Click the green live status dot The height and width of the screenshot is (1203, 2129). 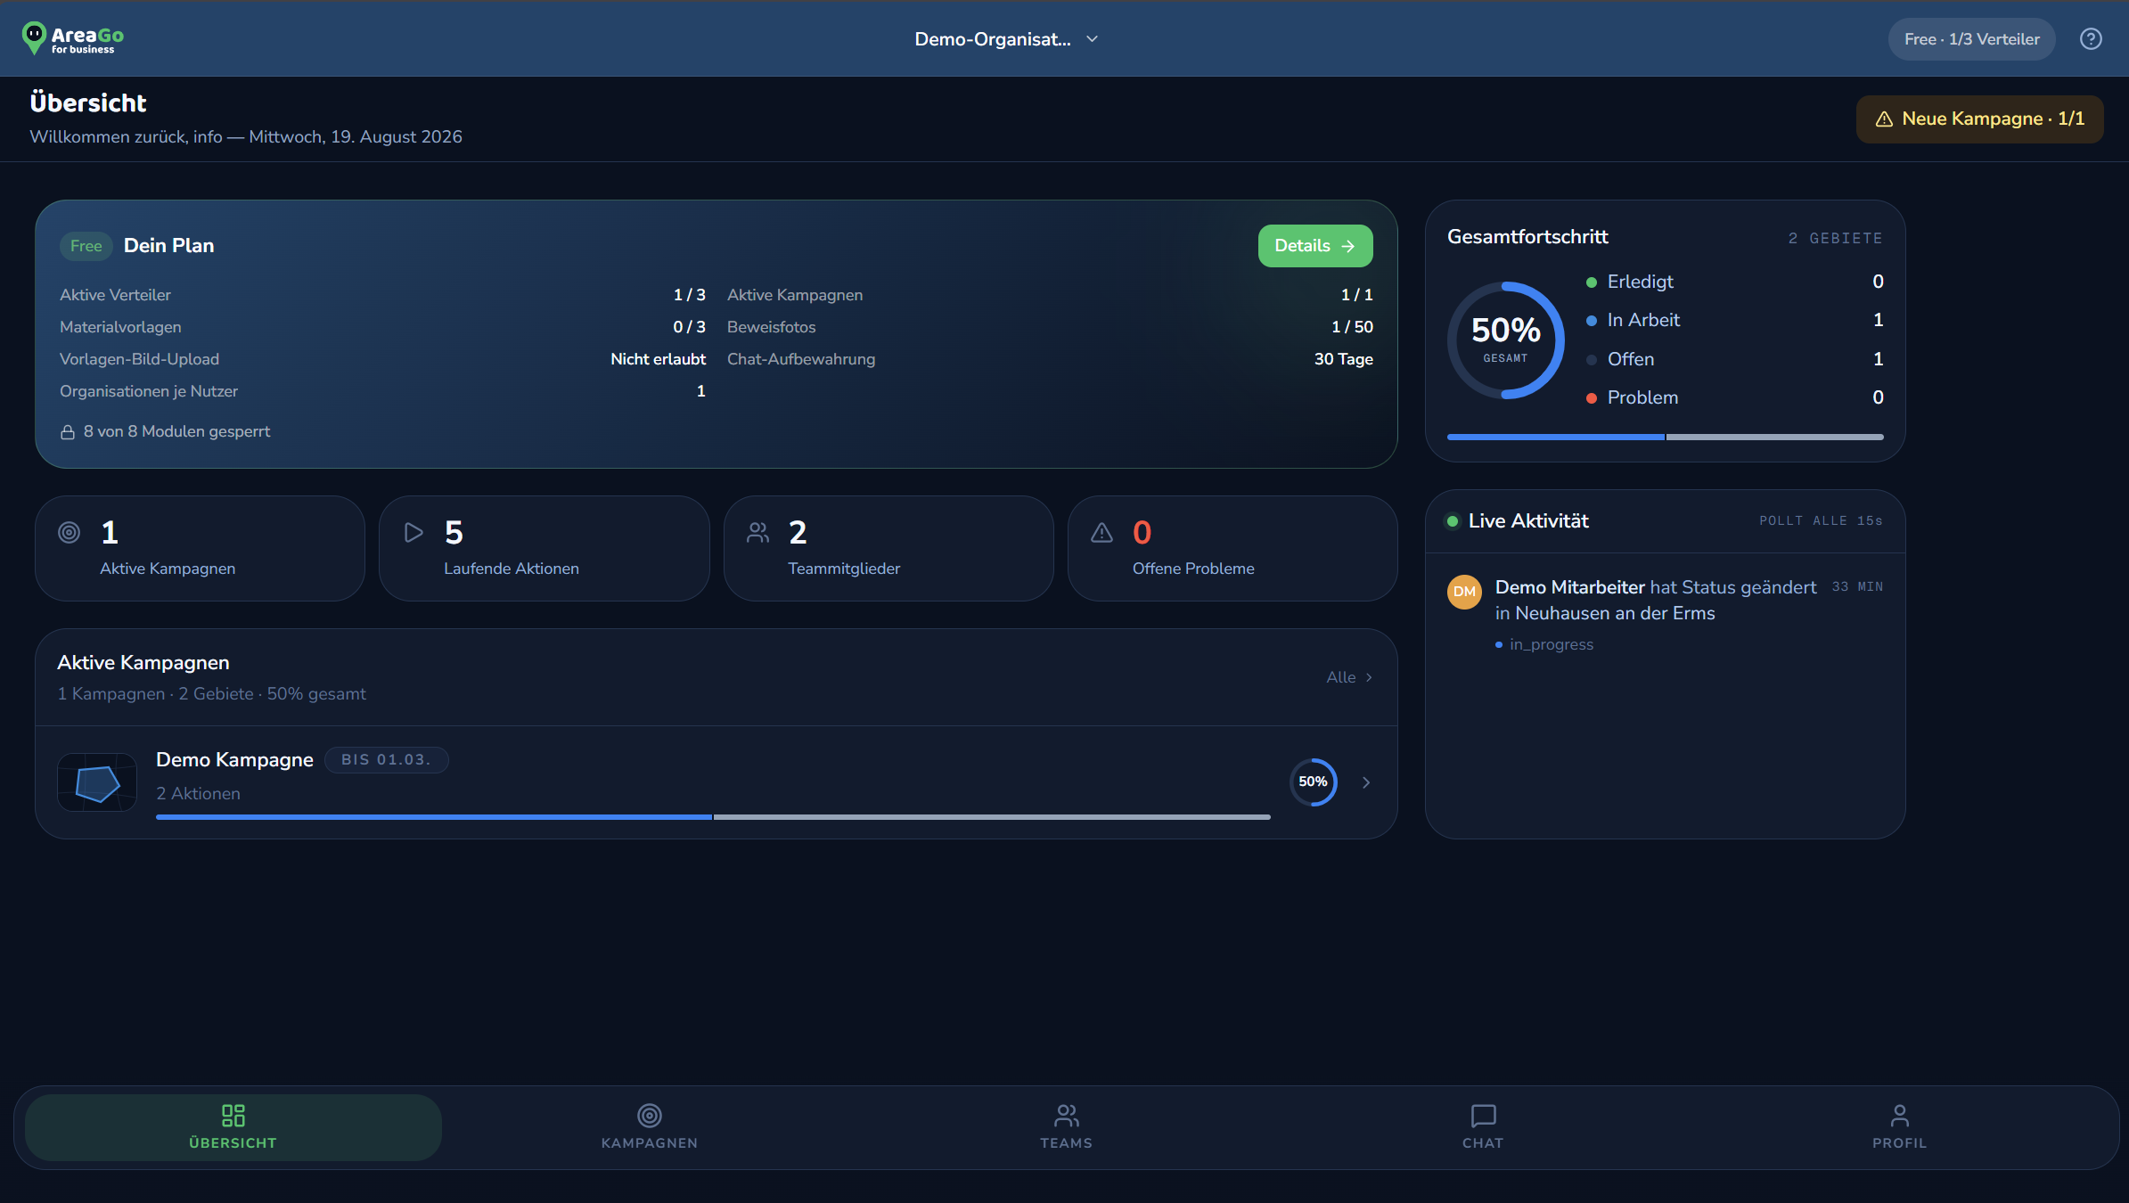1453,521
